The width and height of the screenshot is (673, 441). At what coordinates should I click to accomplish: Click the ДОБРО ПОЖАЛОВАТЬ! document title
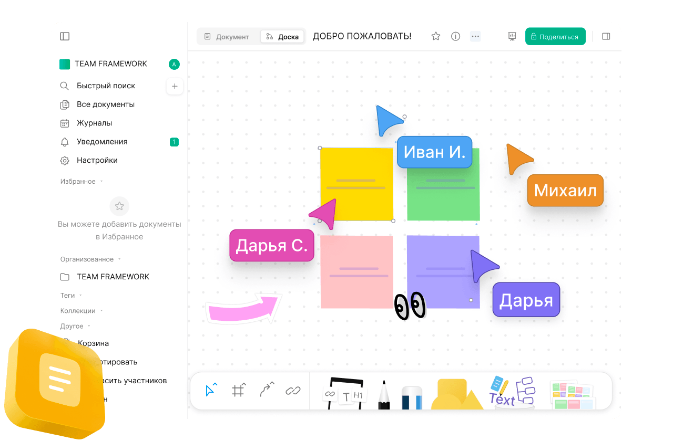click(x=362, y=36)
